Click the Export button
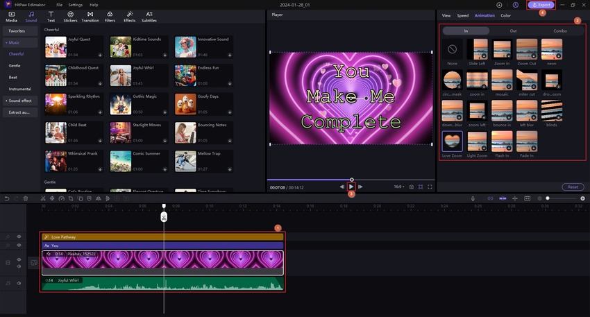This screenshot has height=317, width=590. coord(541,5)
